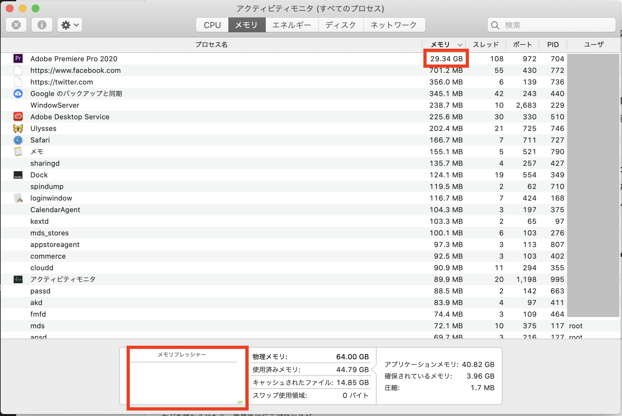Sort by the スレッド column header
This screenshot has width=622, height=416.
pyautogui.click(x=485, y=45)
